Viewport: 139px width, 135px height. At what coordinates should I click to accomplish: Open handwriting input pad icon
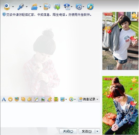point(36,99)
